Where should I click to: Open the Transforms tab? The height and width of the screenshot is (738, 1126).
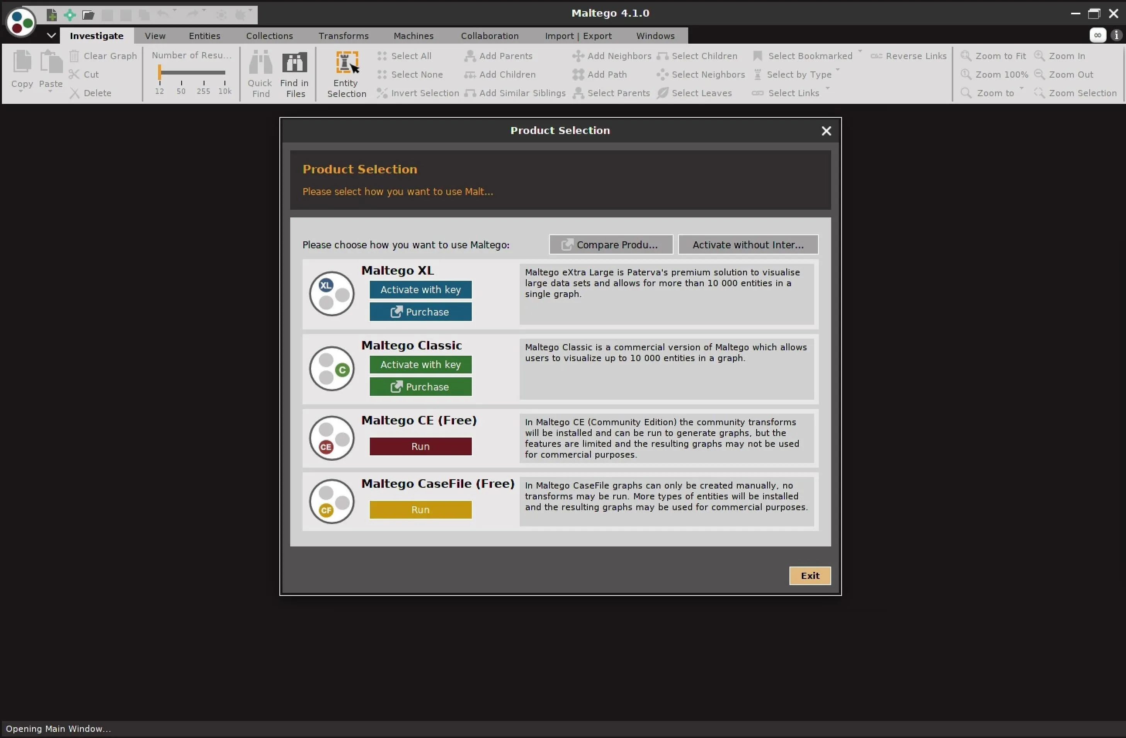pyautogui.click(x=344, y=36)
